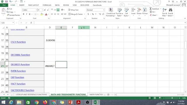The height and width of the screenshot is (105, 187).
Task: Open the DECIMAL function link
Action: tap(20, 55)
